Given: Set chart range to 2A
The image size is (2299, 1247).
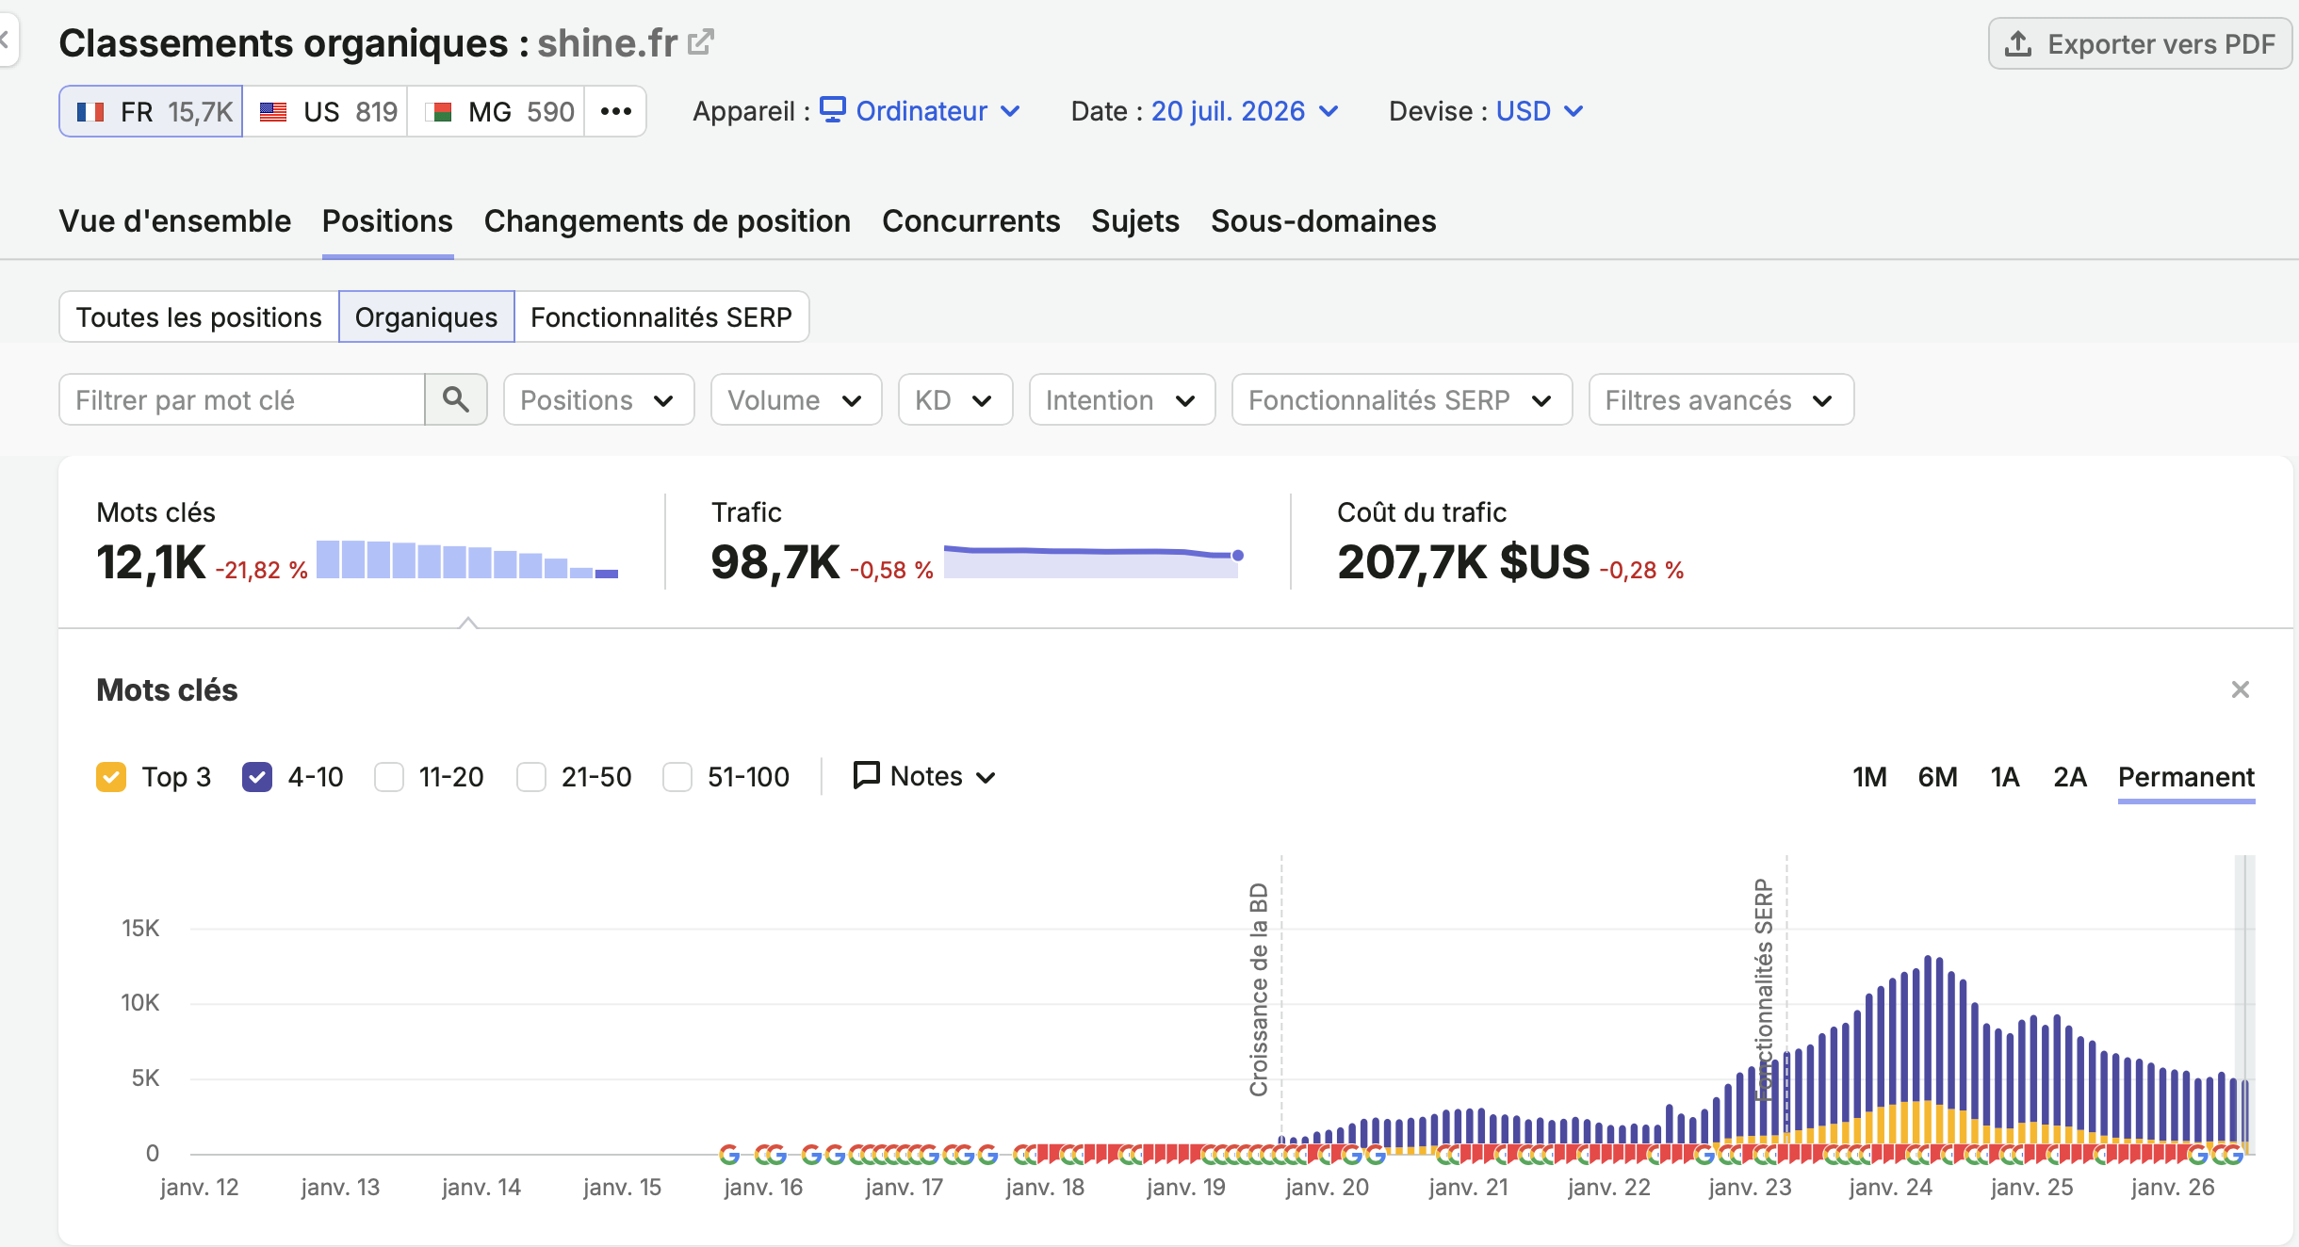Looking at the screenshot, I should pos(2069,777).
